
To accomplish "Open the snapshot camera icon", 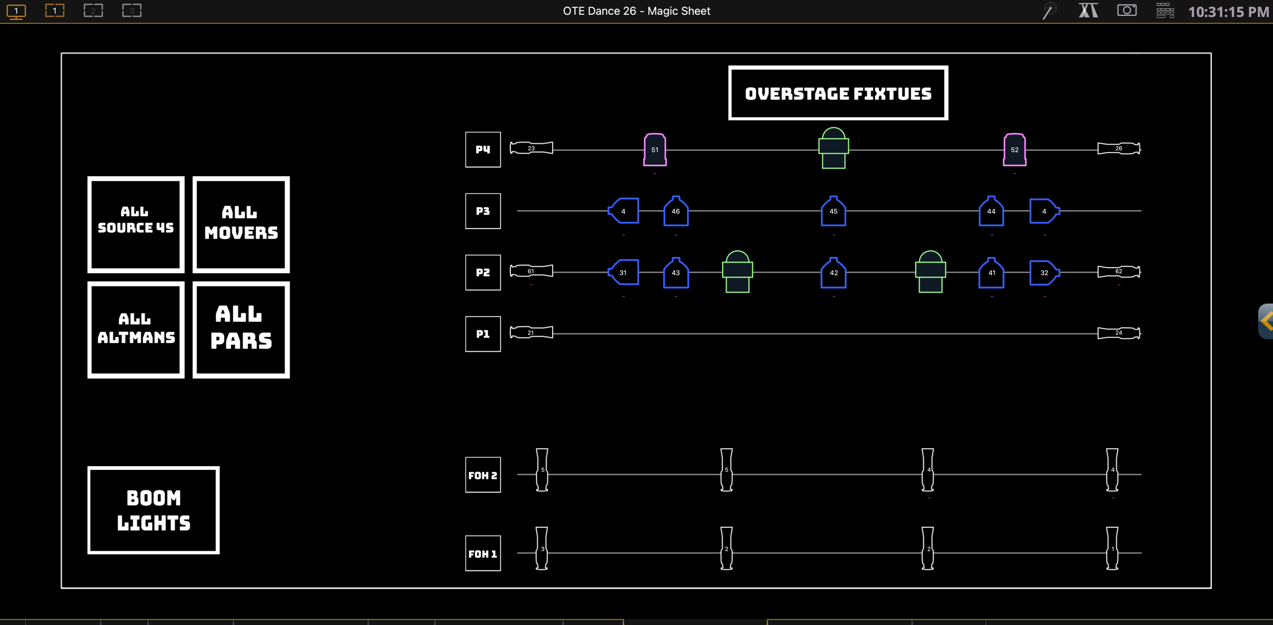I will [x=1126, y=11].
